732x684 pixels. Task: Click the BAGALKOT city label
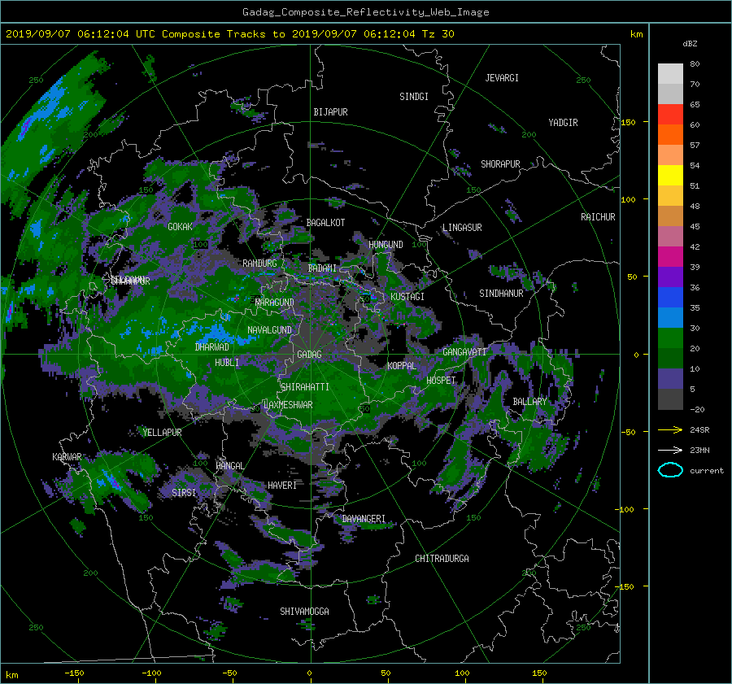(325, 223)
